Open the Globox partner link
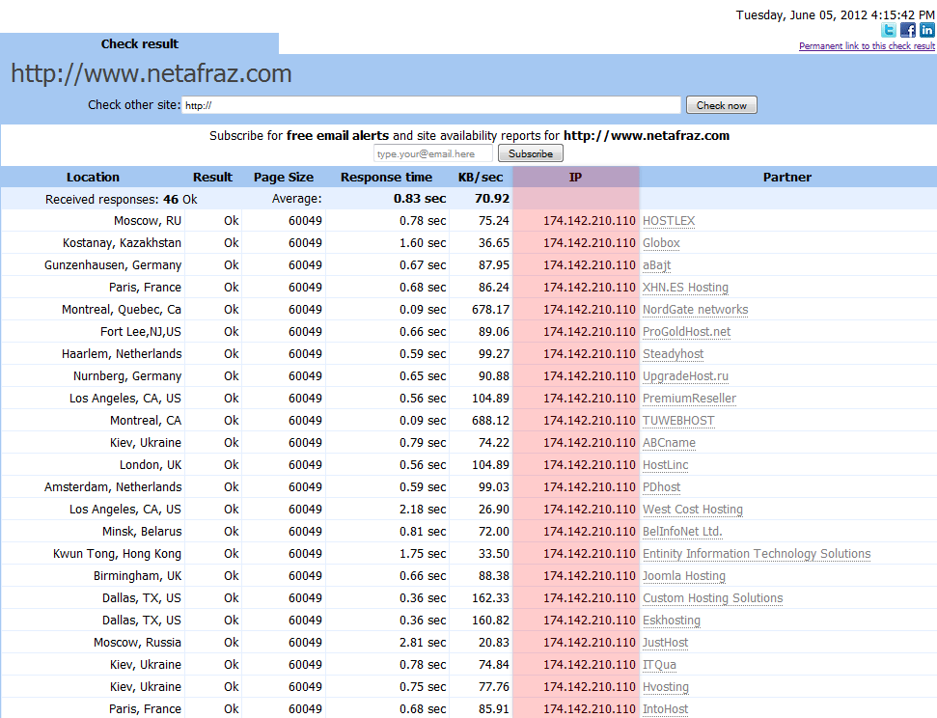 (661, 243)
